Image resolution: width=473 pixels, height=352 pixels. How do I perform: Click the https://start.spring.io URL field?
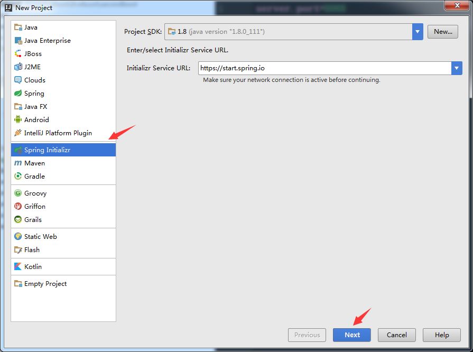click(x=325, y=68)
